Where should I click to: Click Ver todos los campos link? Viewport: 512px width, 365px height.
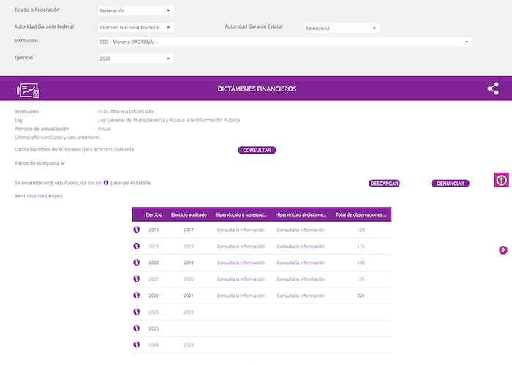(x=39, y=196)
